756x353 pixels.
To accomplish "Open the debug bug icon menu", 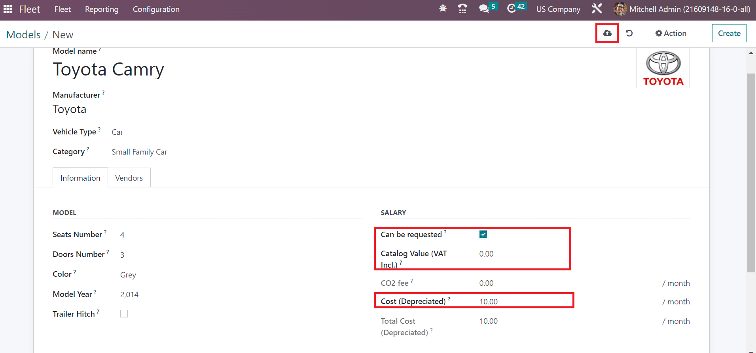I will coord(443,9).
